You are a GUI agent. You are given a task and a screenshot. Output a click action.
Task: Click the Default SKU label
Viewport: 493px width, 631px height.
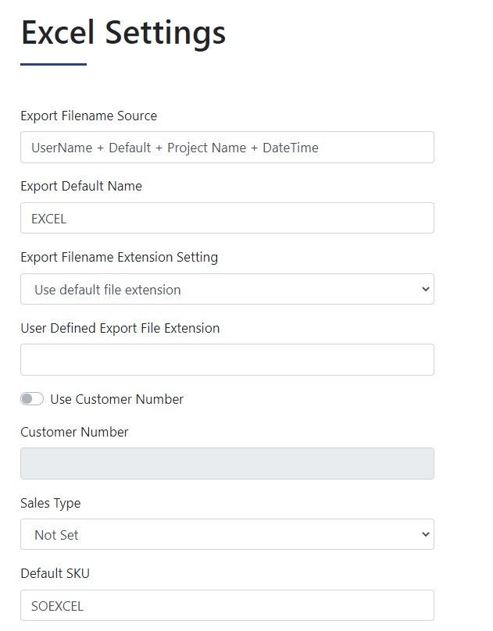[x=53, y=573]
